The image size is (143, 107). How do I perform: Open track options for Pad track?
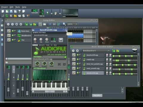[9, 40]
